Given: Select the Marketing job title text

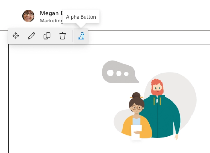Looking at the screenshot, I should (x=51, y=21).
